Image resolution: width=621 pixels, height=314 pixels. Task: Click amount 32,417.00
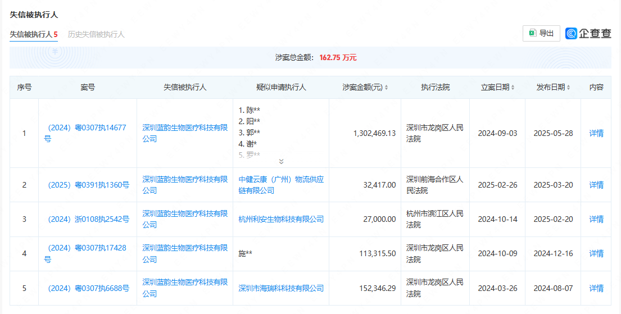click(x=379, y=185)
